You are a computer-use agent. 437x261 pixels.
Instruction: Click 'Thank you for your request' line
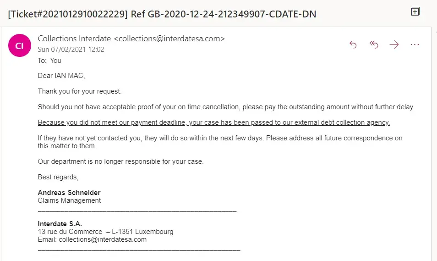click(80, 91)
